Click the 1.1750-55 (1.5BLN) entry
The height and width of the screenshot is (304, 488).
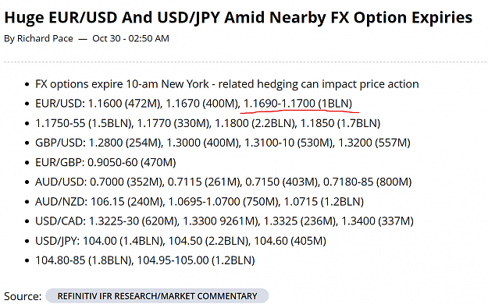point(84,123)
